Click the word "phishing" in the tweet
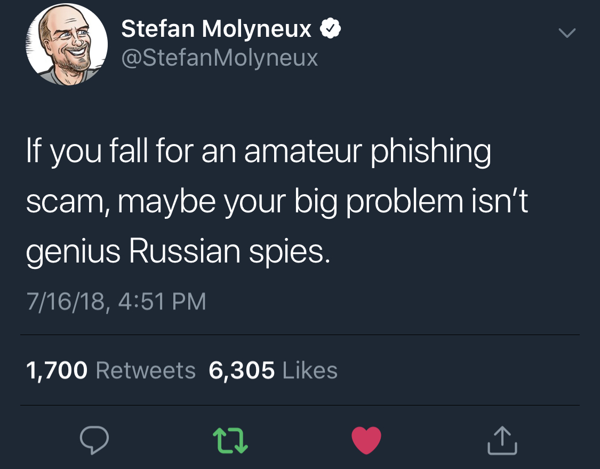The image size is (600, 469). pyautogui.click(x=430, y=152)
